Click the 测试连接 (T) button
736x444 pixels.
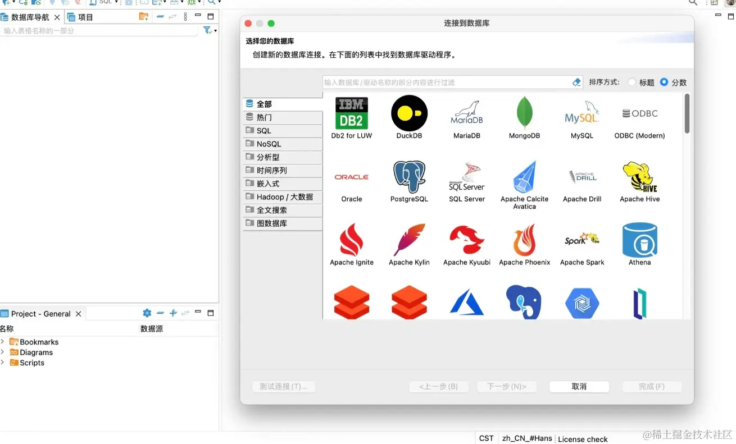pyautogui.click(x=284, y=386)
